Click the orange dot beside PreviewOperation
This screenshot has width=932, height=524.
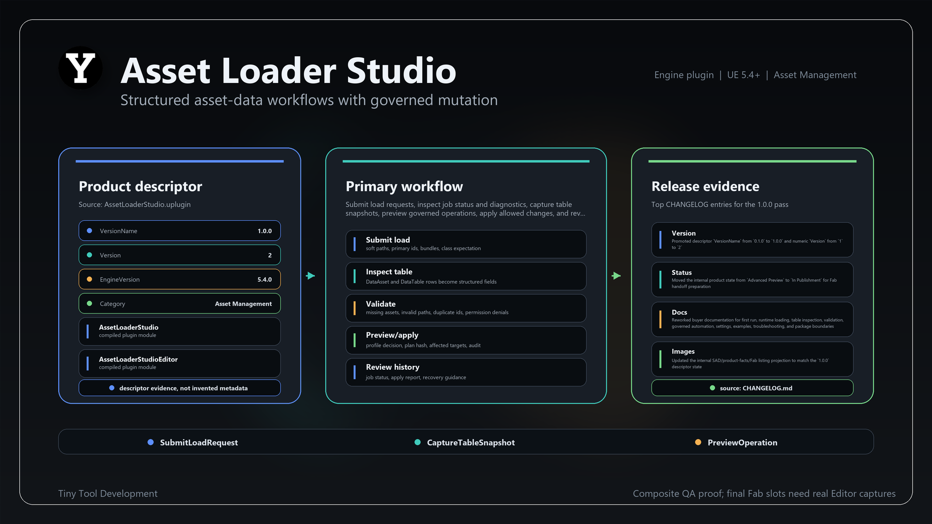coord(698,442)
